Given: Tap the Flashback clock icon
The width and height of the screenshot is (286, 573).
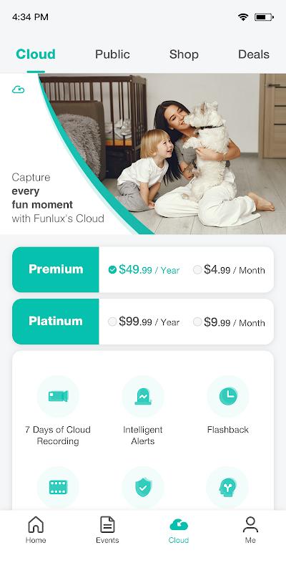Looking at the screenshot, I should pyautogui.click(x=228, y=396).
